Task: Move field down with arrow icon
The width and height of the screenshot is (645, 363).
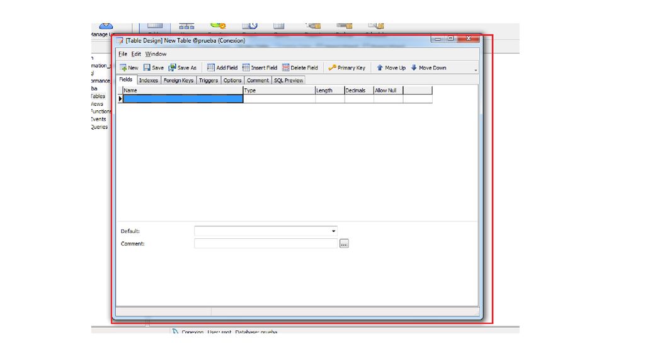Action: (x=414, y=67)
